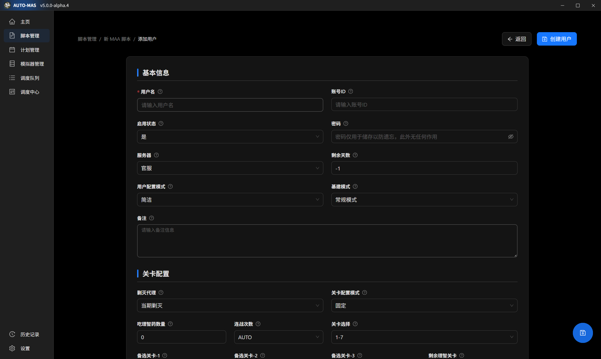Click the 创建用户 button
The image size is (601, 359).
pos(556,39)
